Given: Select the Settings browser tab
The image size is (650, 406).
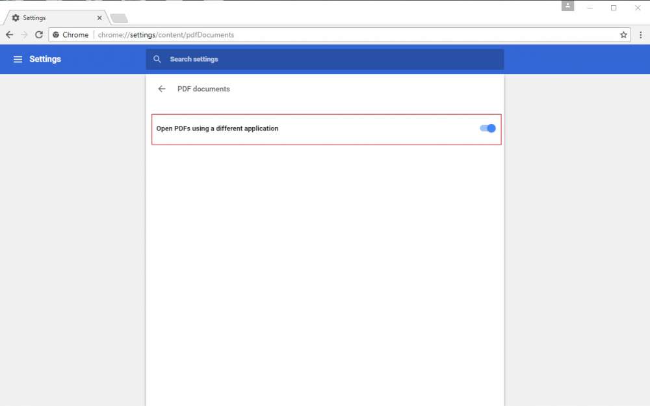Looking at the screenshot, I should pos(56,18).
